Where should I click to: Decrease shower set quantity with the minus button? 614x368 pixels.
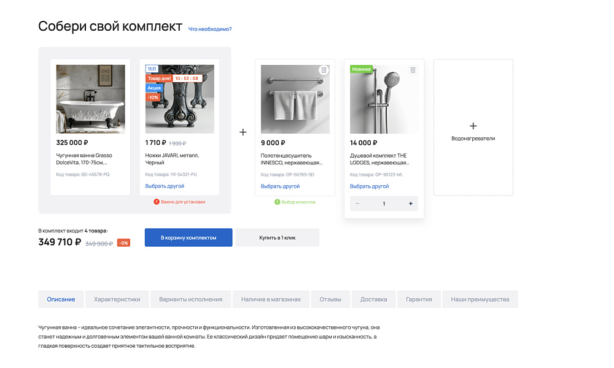coord(357,203)
